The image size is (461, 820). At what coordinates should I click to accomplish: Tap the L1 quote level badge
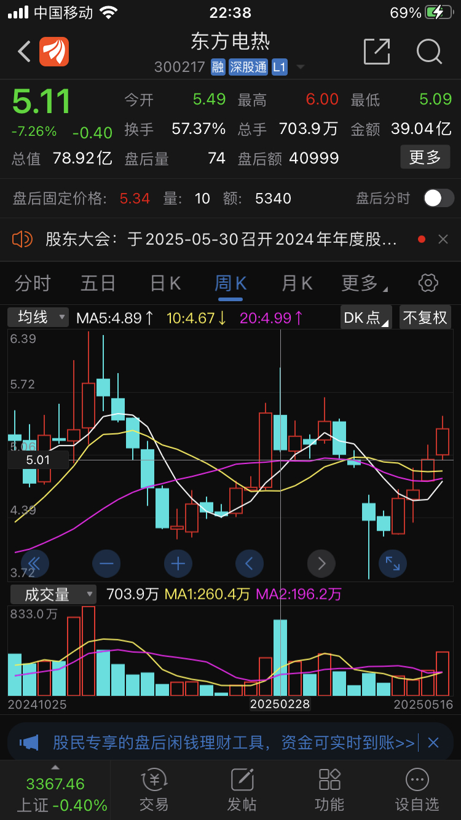[280, 67]
